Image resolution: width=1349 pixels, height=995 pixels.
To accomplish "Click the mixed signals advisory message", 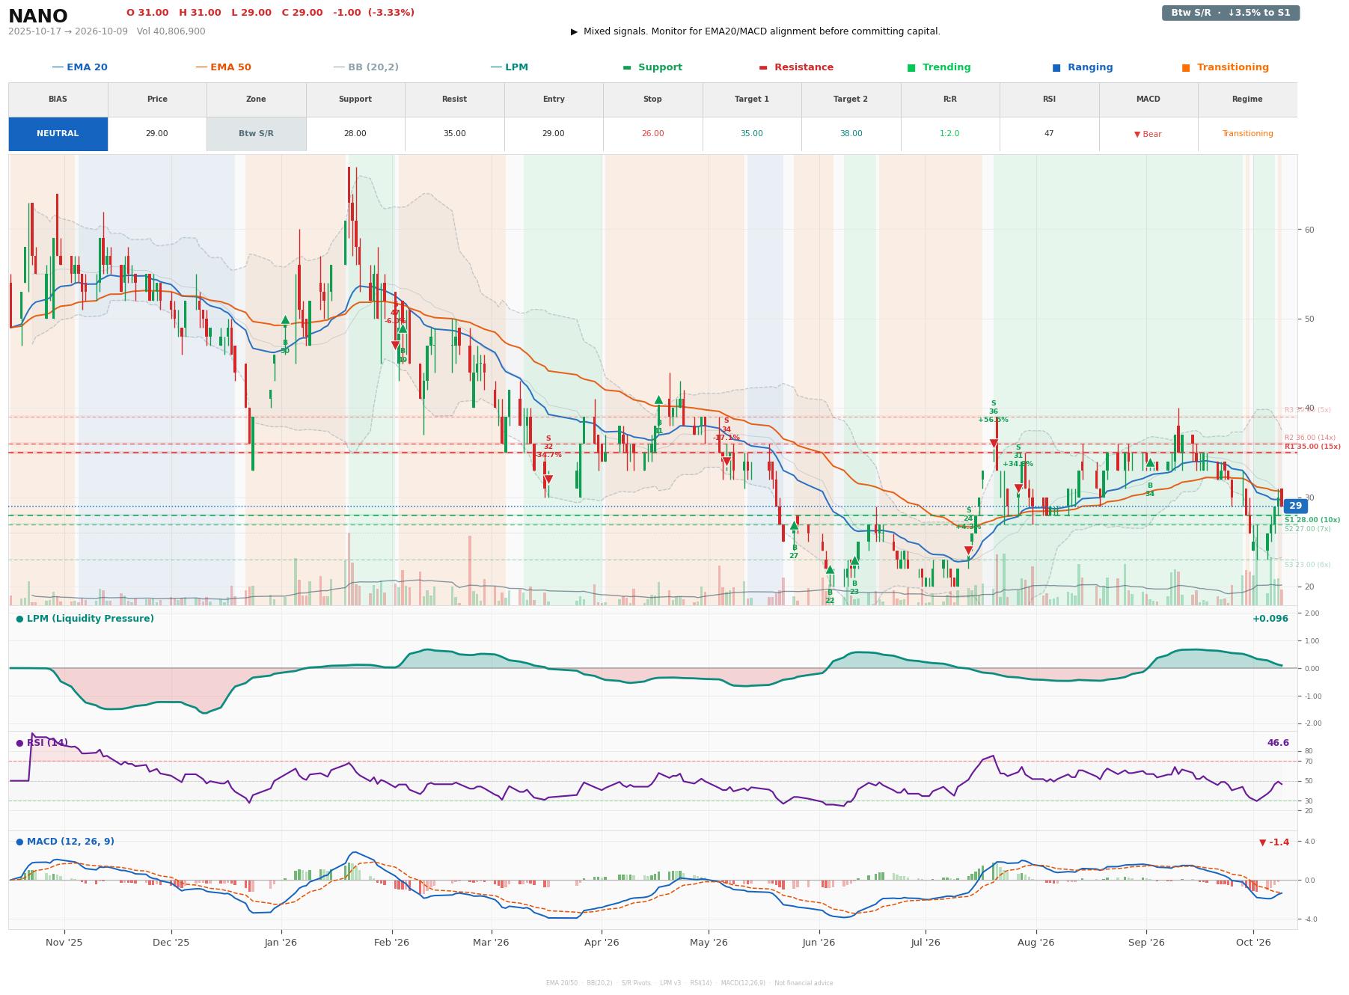I will click(756, 31).
